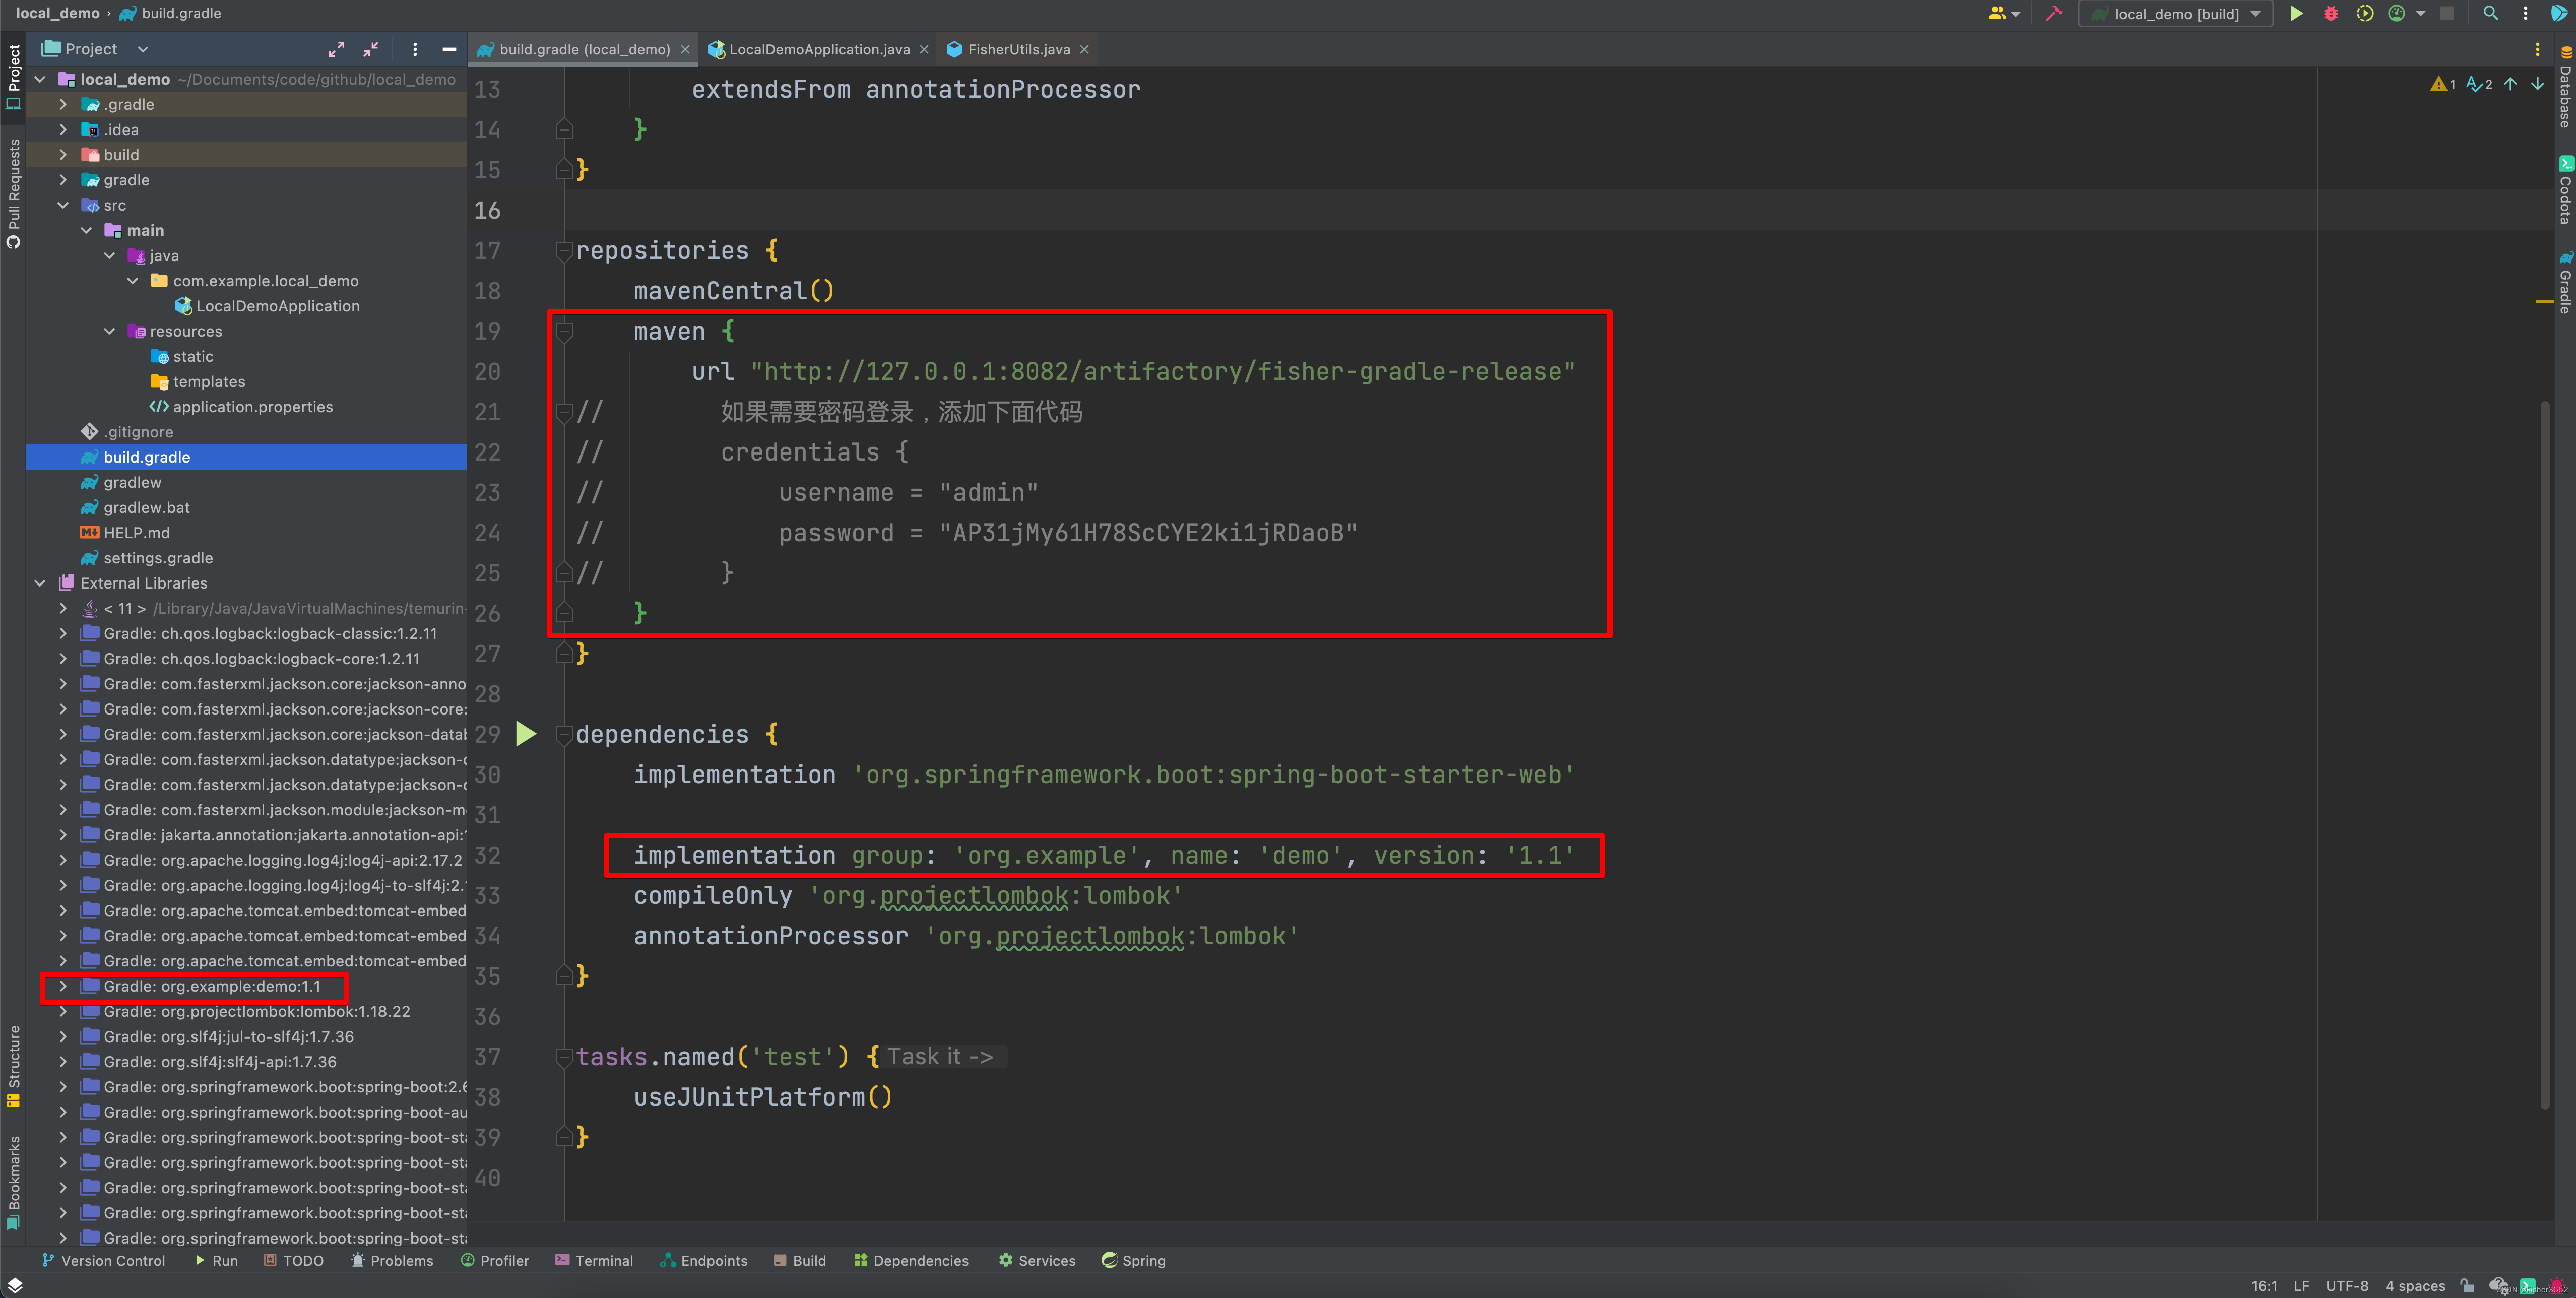Expand the build folder node

[x=63, y=155]
